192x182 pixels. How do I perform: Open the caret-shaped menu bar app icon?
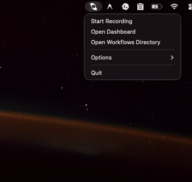tap(110, 7)
